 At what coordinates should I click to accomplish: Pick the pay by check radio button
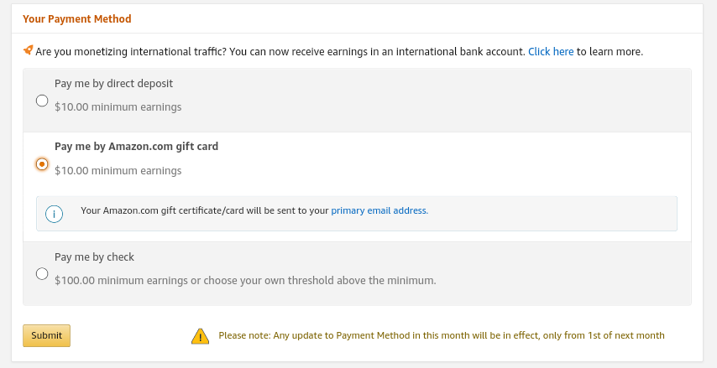coord(42,273)
